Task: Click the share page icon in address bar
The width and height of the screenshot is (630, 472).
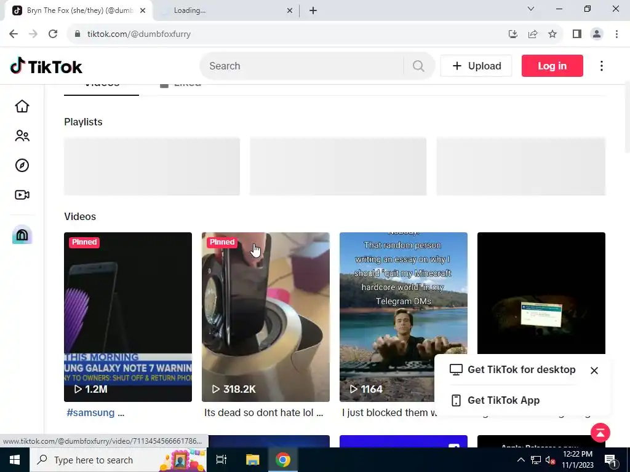Action: click(x=533, y=34)
